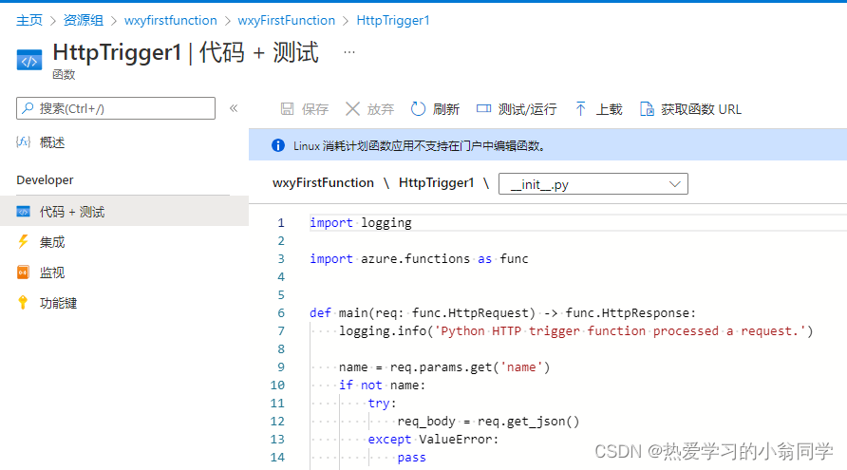This screenshot has height=470, width=847.
Task: Click the test/run panel icon
Action: click(483, 109)
